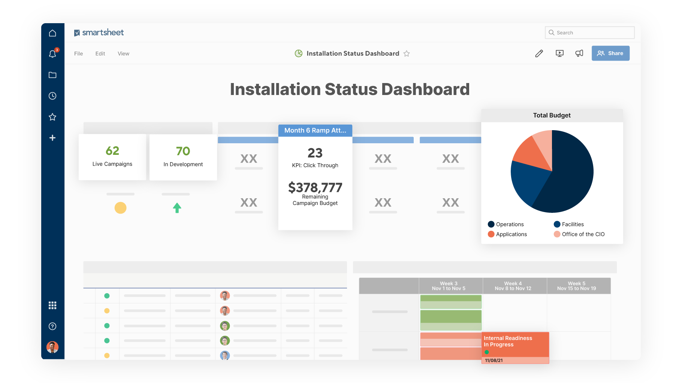Viewport: 682px width, 383px height.
Task: Open Favorites star in sidebar
Action: tap(52, 117)
